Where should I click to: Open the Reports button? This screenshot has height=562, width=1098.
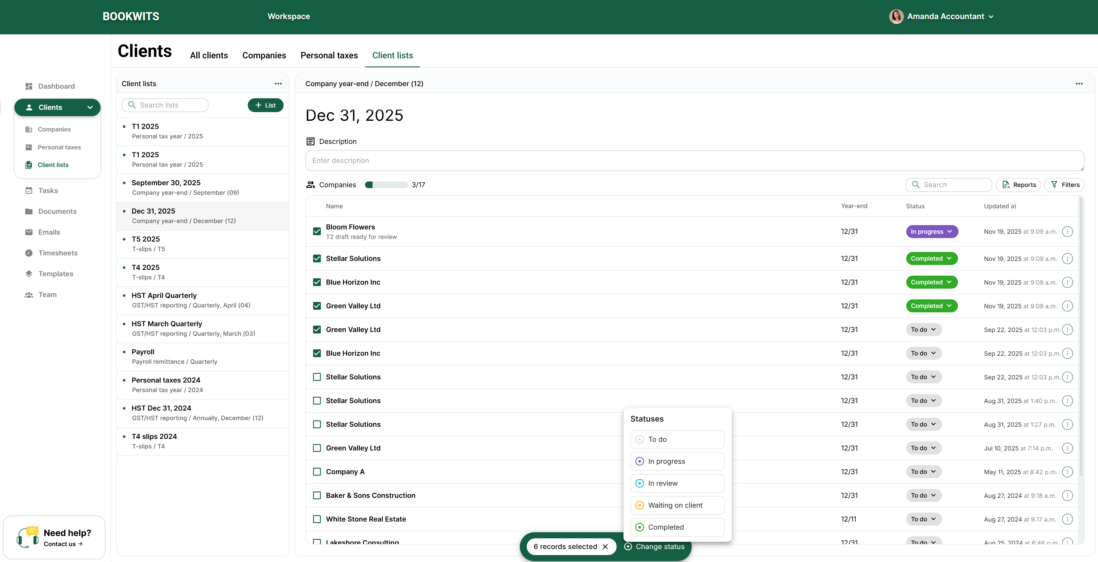tap(1018, 185)
